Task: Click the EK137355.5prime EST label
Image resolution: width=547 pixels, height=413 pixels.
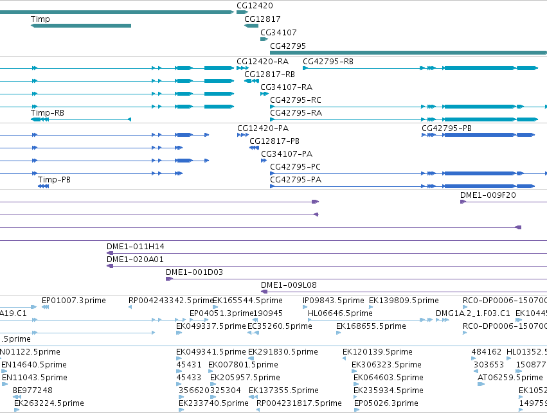Action: coord(283,391)
